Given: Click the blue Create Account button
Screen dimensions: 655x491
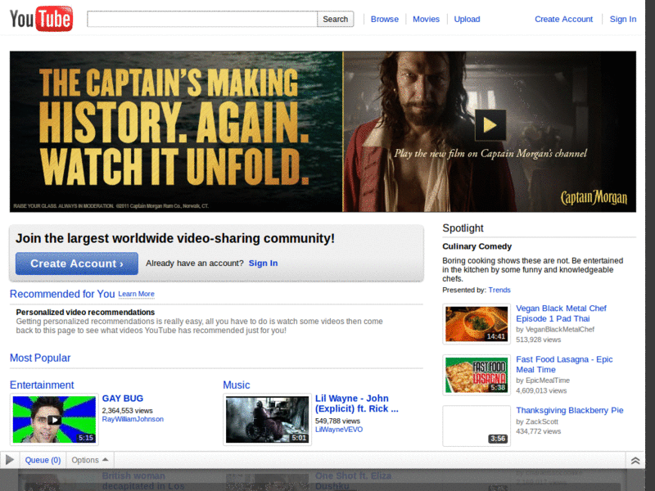Looking at the screenshot, I should tap(77, 264).
